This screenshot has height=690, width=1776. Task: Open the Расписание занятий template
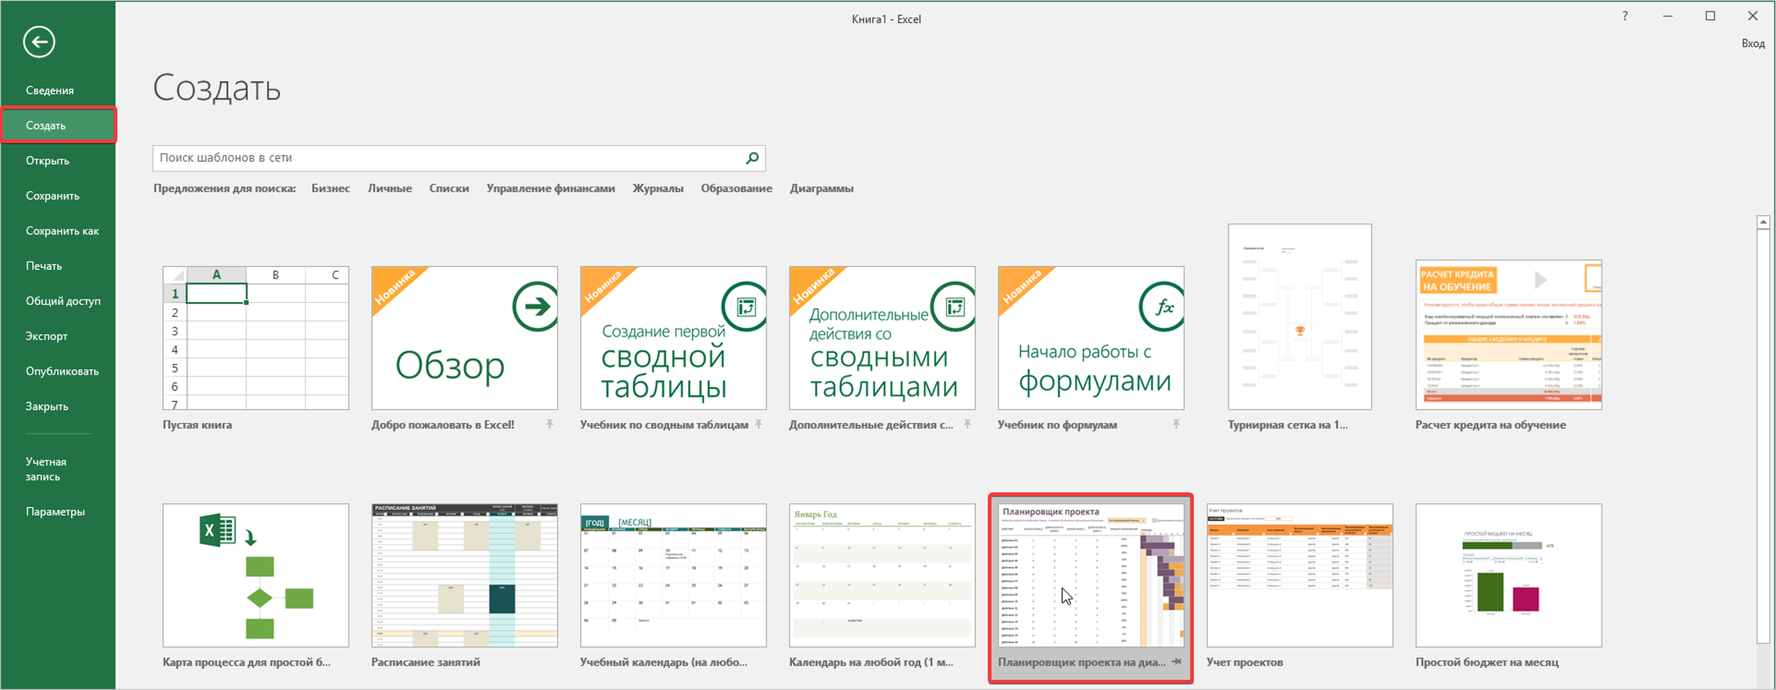point(464,576)
